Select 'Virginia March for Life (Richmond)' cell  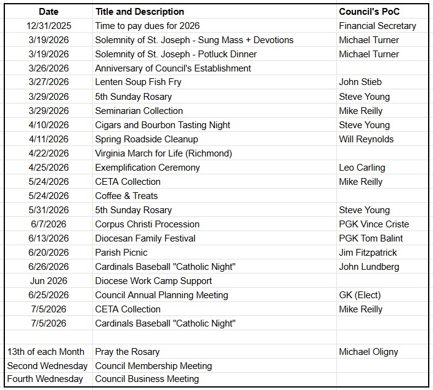[x=163, y=153]
